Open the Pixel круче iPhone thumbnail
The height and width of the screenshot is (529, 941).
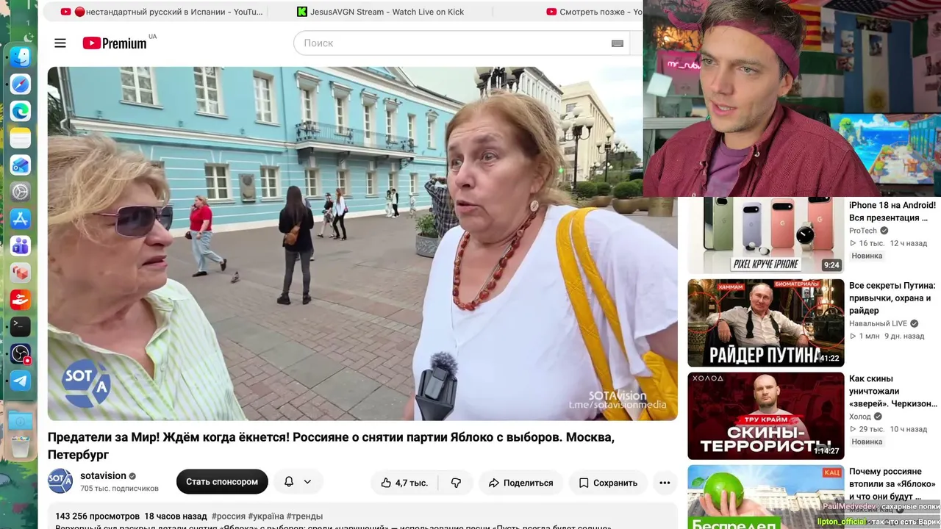[765, 235]
